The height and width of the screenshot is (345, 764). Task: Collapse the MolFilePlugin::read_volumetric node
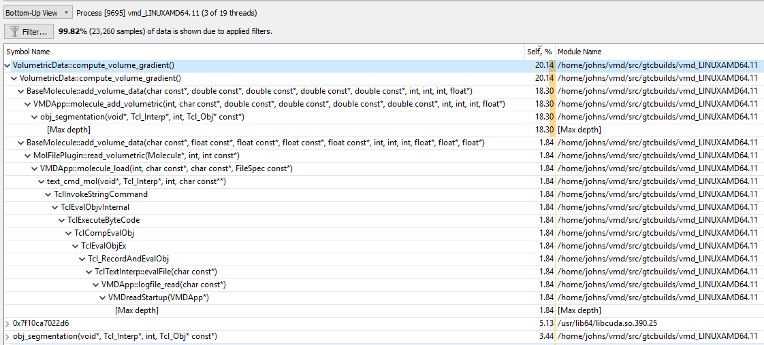pos(27,156)
